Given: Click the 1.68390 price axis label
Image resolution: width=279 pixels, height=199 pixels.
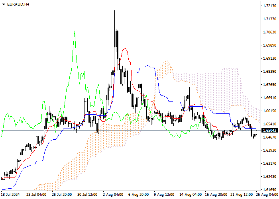Looking at the screenshot, I should click(x=269, y=71).
